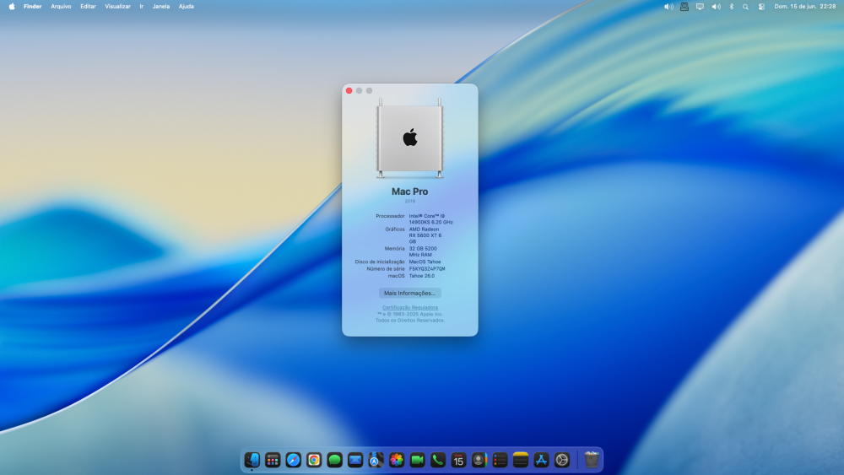Click the disk drive menu bar icon
The image size is (844, 475).
click(684, 7)
